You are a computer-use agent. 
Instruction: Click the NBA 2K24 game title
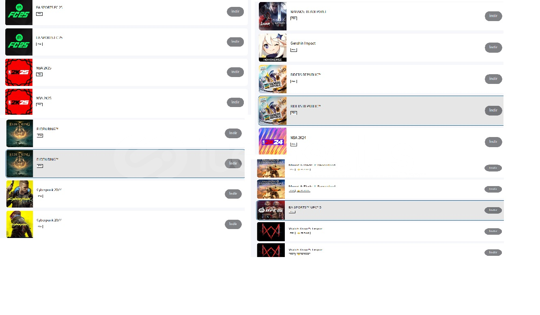click(x=298, y=138)
